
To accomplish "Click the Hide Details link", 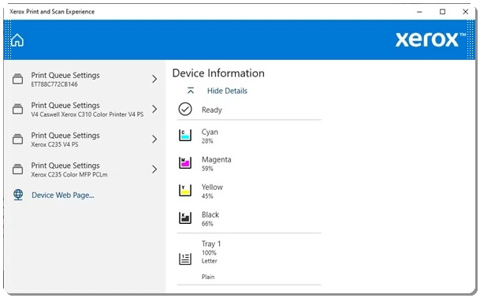I will point(227,91).
